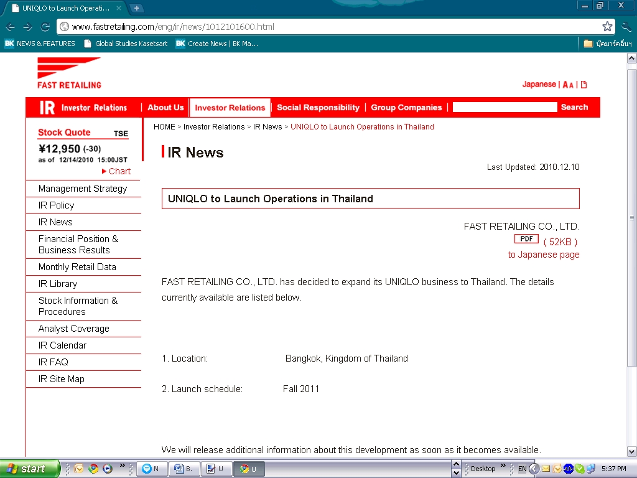Reload the page with the refresh icon
This screenshot has width=637, height=478.
pos(45,27)
